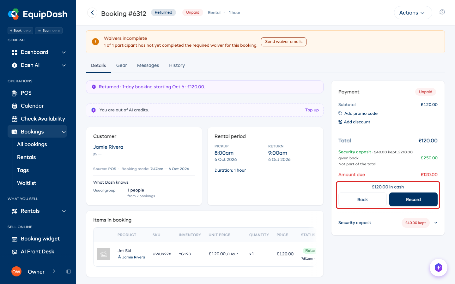Click the Jet Ski product thumbnail
455x284 pixels.
click(x=104, y=254)
